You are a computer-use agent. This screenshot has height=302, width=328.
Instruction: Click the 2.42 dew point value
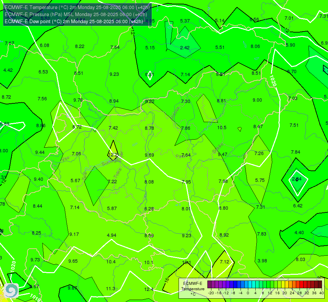[x=185, y=48]
